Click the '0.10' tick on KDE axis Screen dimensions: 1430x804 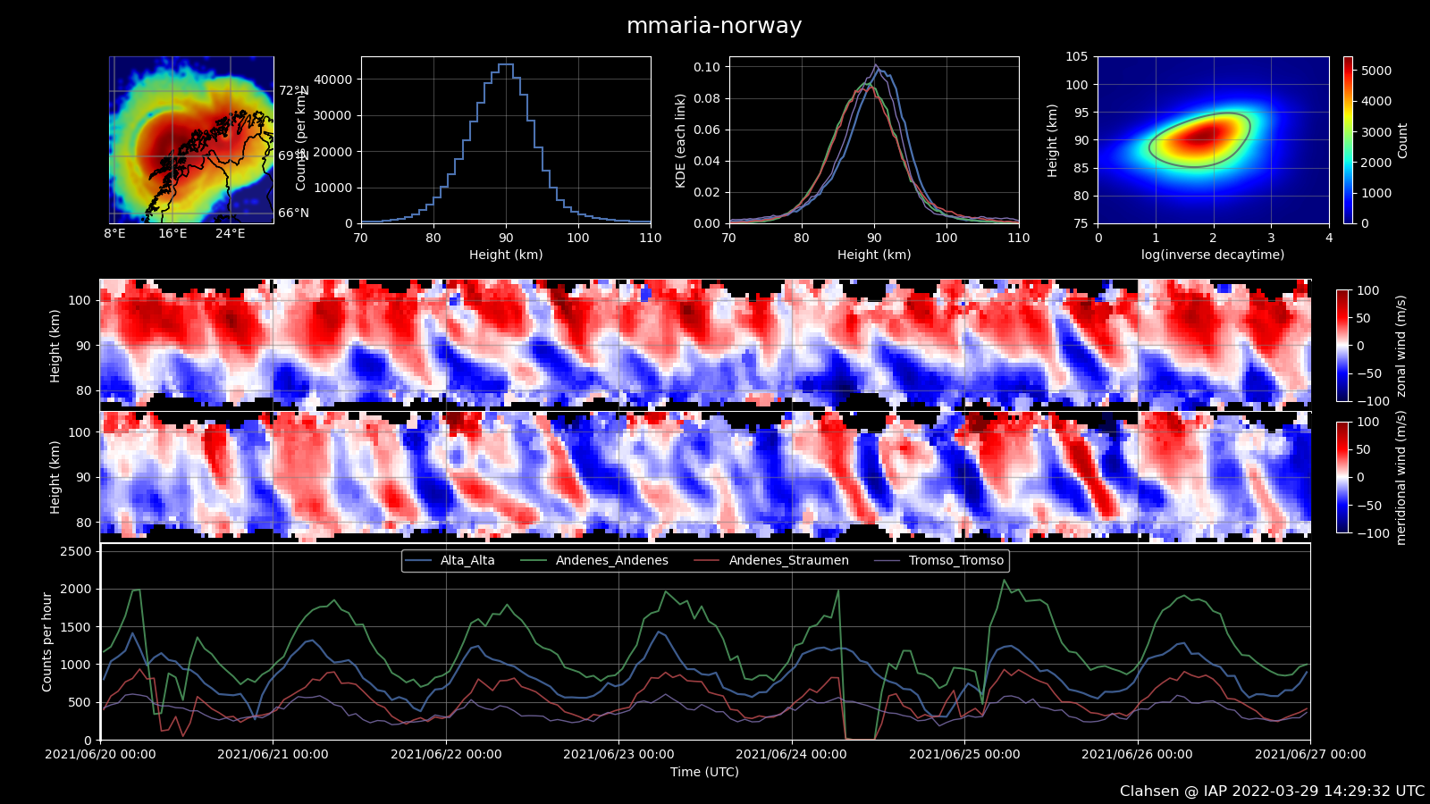[x=707, y=67]
